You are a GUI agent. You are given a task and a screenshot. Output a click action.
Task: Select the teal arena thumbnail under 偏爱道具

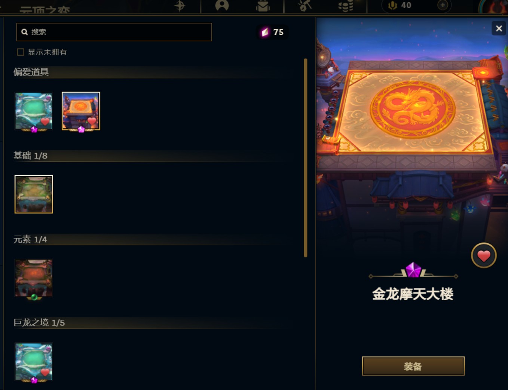coord(34,111)
